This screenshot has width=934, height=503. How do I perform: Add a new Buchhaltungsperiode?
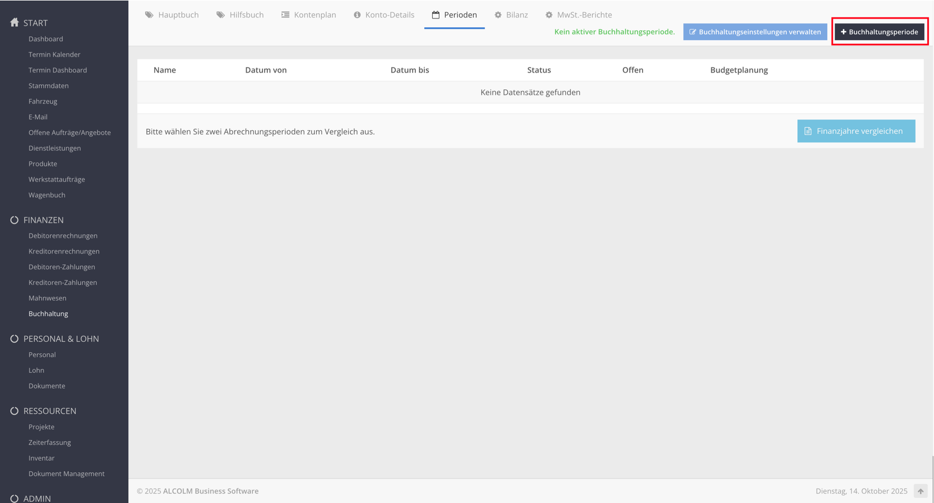(x=879, y=32)
